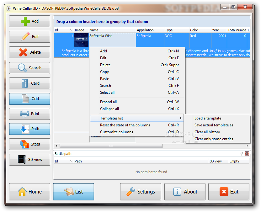This screenshot has height=212, width=261.
Task: Choose Copy from context menu
Action: [137, 72]
